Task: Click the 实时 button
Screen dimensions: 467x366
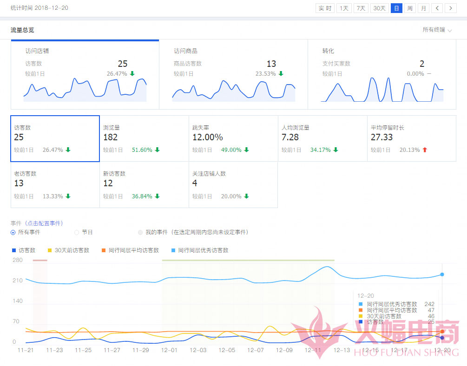Action: [x=325, y=8]
